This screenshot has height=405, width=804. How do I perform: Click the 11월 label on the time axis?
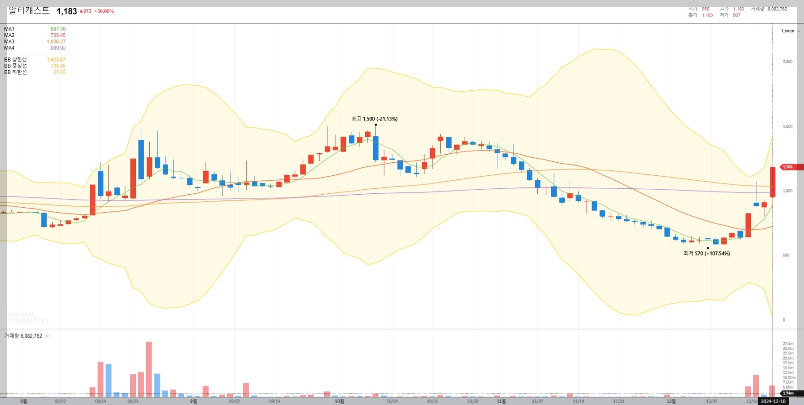(500, 401)
